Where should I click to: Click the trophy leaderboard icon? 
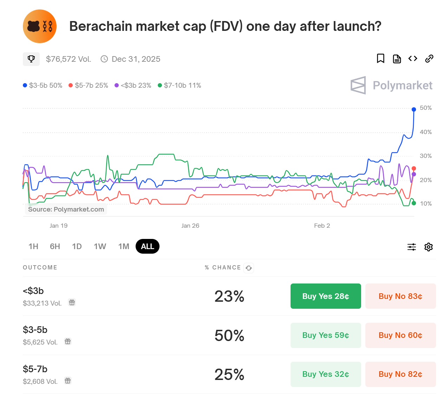tap(31, 59)
